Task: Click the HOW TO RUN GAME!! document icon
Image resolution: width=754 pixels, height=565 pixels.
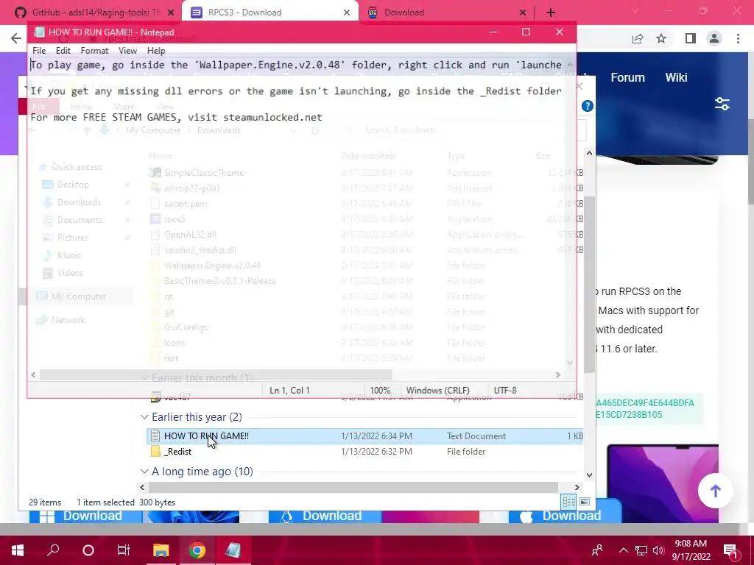Action: (x=155, y=436)
